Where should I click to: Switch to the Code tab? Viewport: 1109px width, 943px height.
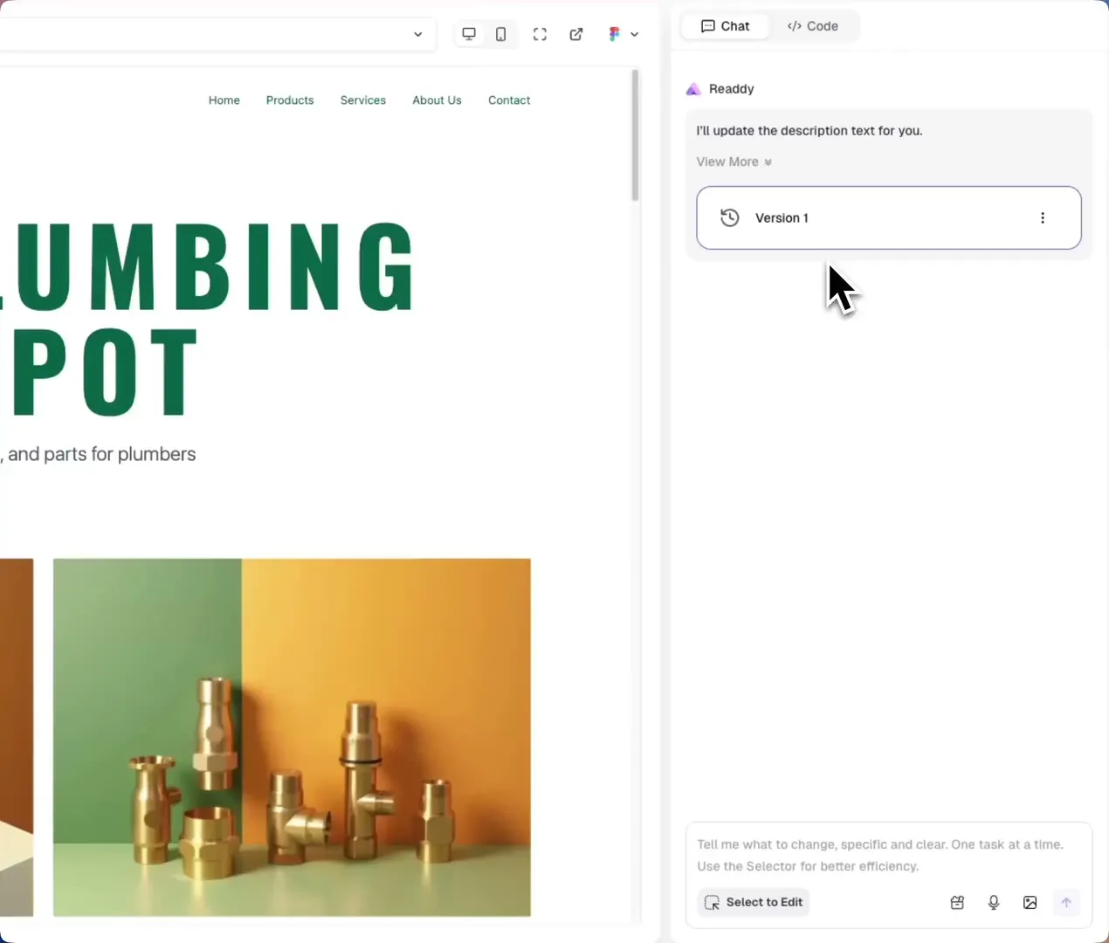(812, 26)
